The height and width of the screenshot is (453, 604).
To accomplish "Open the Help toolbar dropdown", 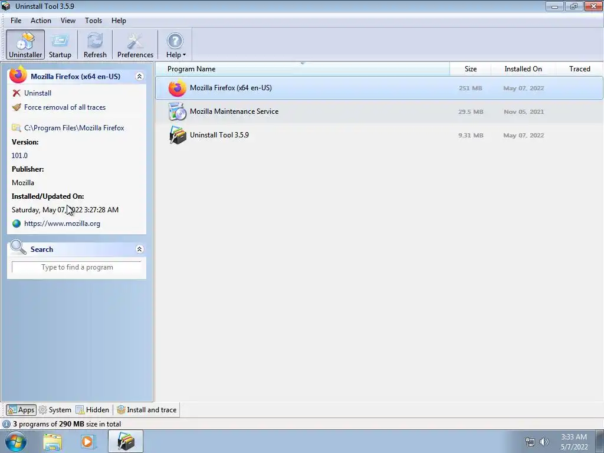I will point(176,45).
